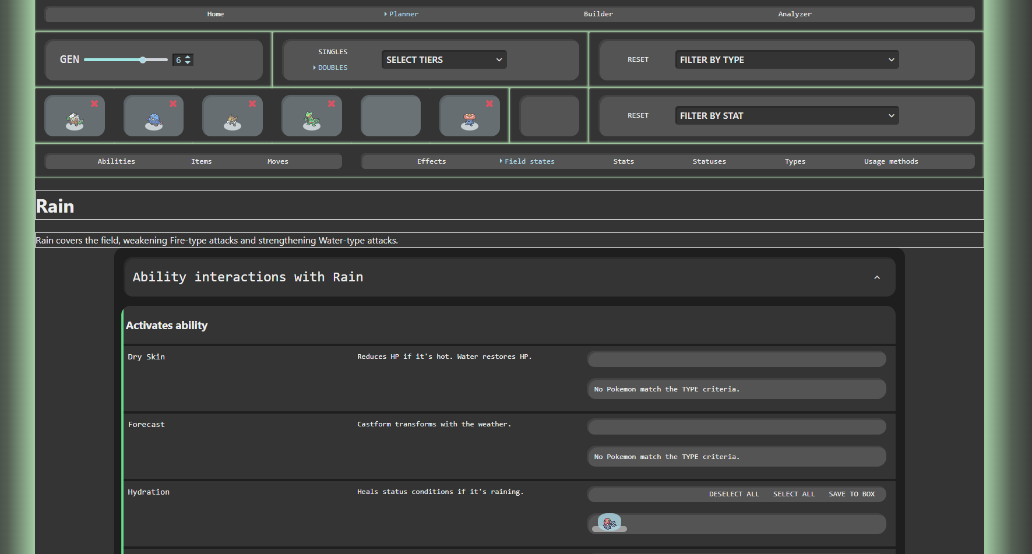The width and height of the screenshot is (1032, 554).
Task: Click Reset next to Filter by Type
Action: coord(638,59)
